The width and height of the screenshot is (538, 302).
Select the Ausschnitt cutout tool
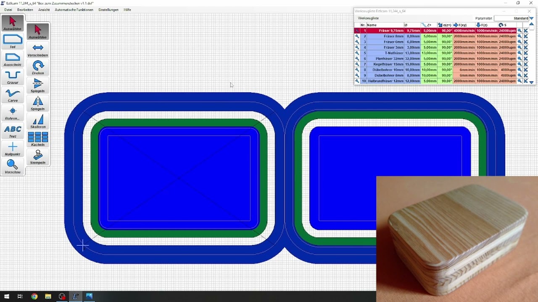pyautogui.click(x=13, y=60)
